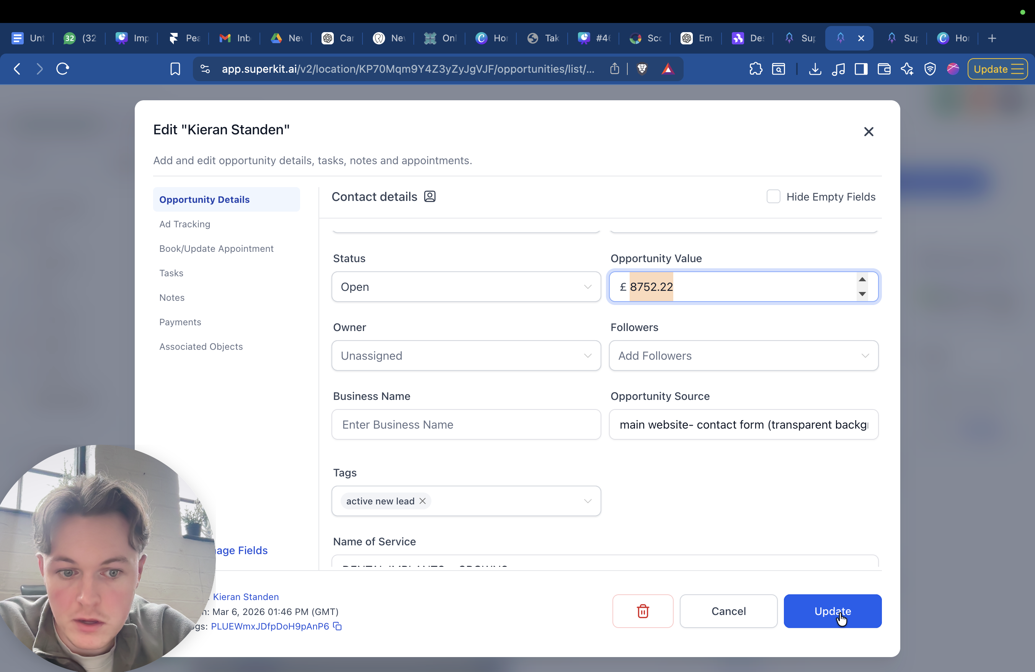Copy the logs ID with the copy icon
Screen dimensions: 1035x672
pyautogui.click(x=338, y=626)
